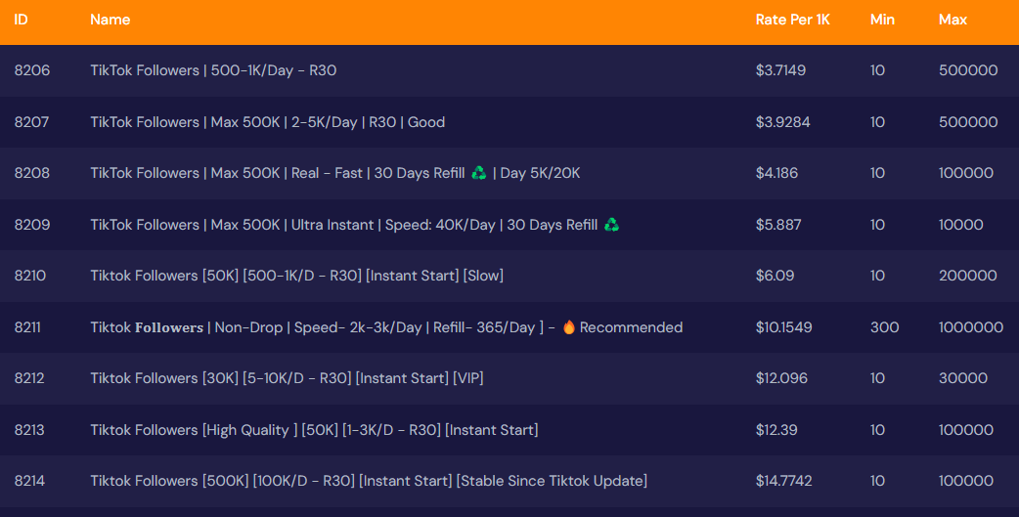1019x517 pixels.
Task: Click the rate $14.7742
Action: (x=783, y=481)
